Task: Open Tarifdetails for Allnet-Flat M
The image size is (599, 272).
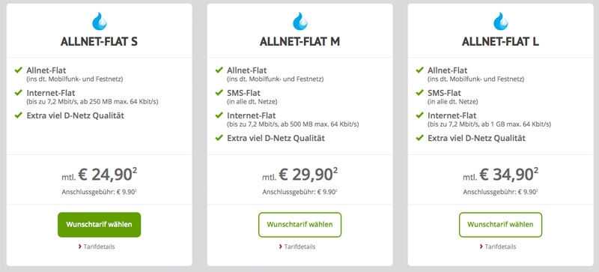Action: [299, 247]
